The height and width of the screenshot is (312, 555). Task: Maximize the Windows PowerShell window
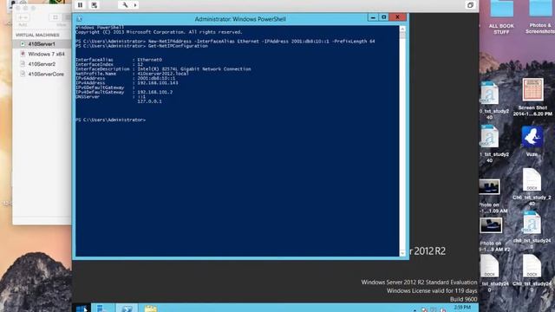[x=383, y=17]
